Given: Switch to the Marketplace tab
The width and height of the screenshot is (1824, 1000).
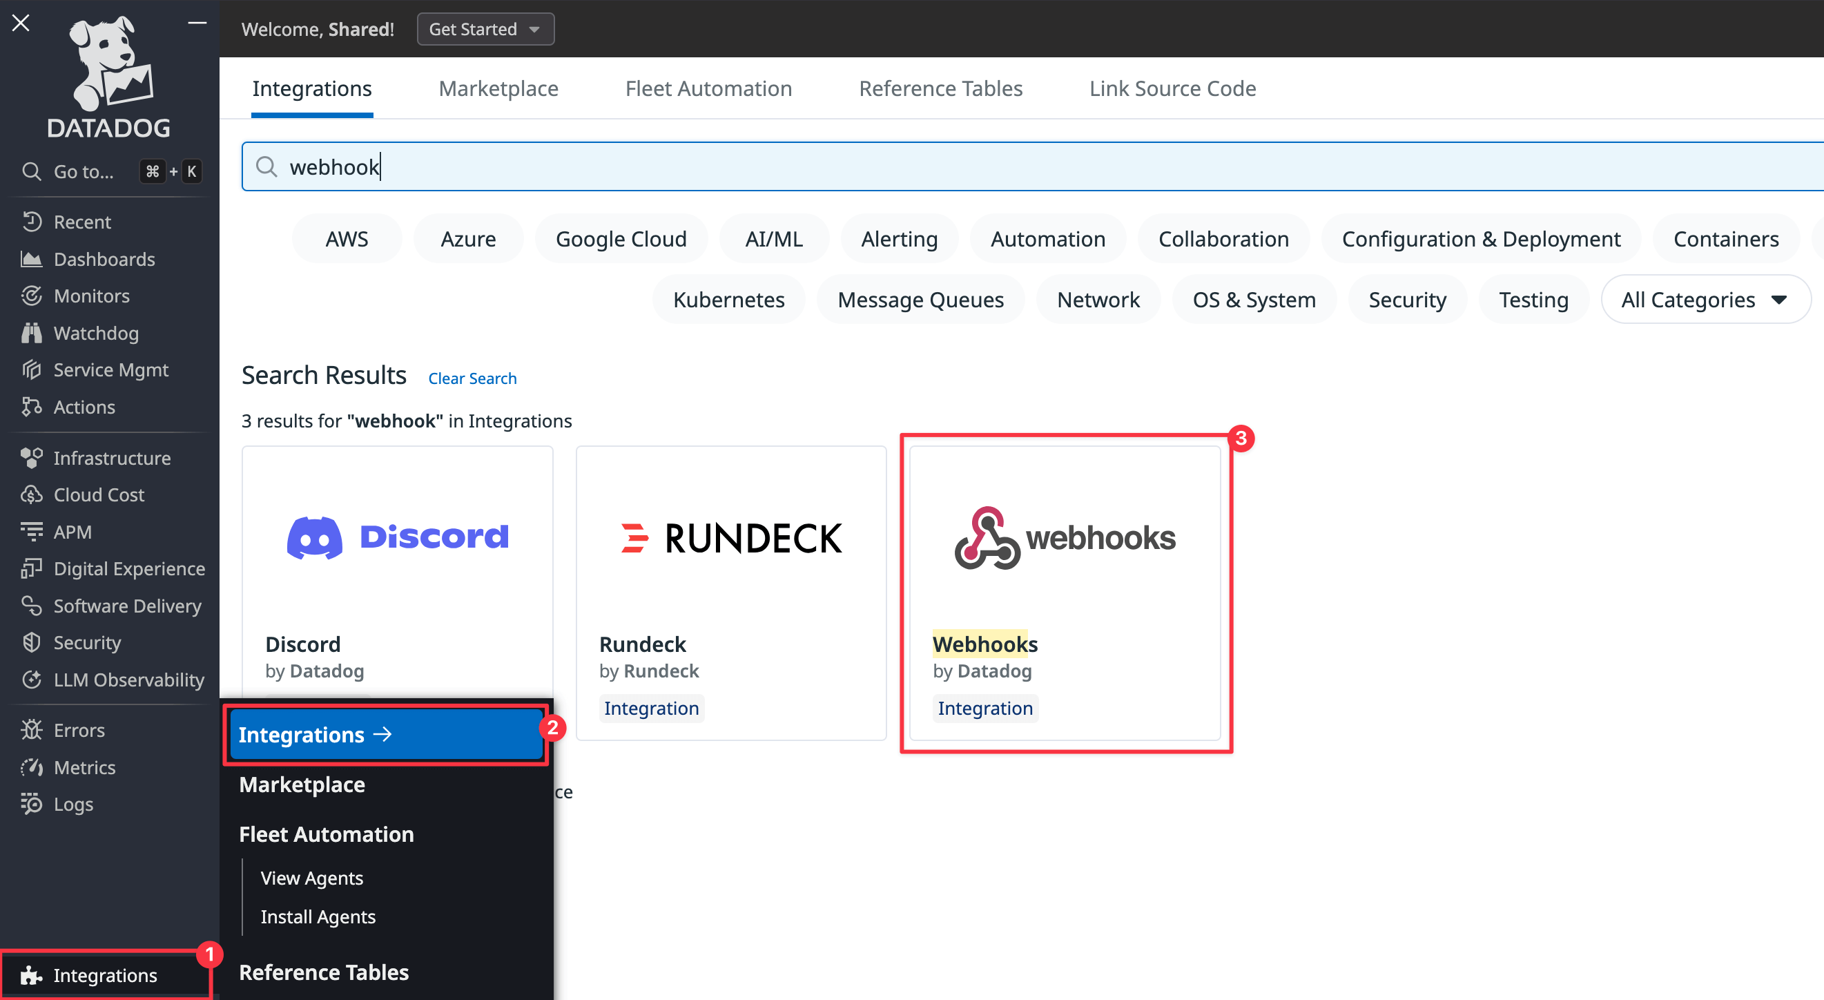Looking at the screenshot, I should pos(498,88).
